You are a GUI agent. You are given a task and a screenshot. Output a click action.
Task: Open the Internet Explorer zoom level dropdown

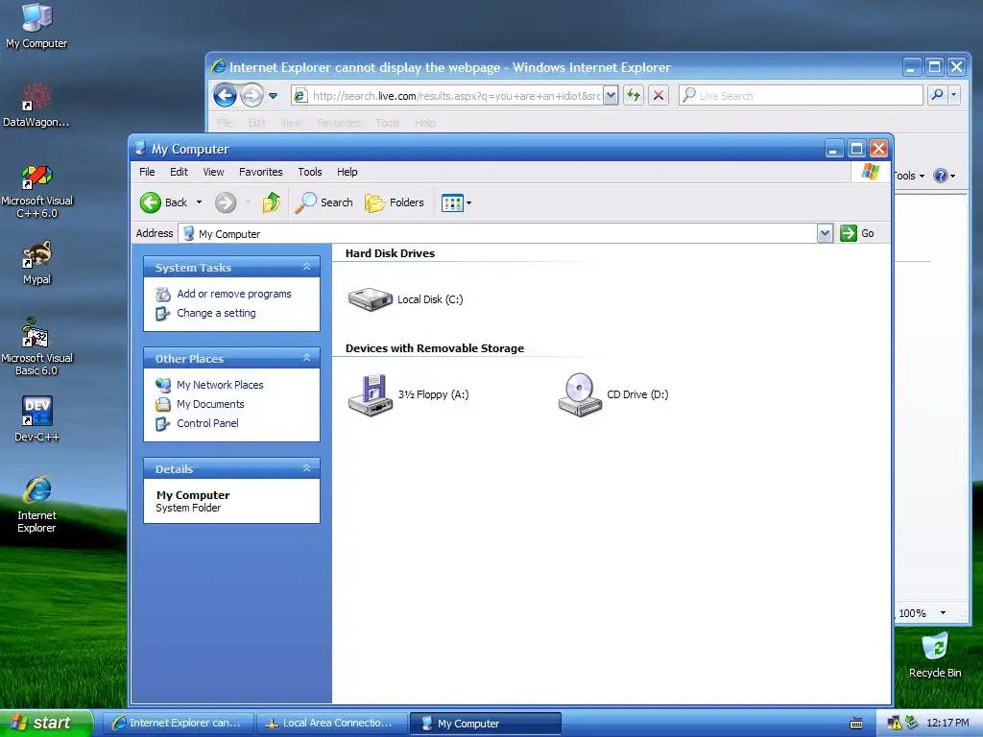[943, 613]
